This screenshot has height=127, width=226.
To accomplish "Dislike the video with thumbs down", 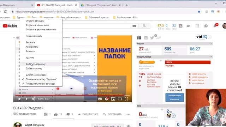I will [x=68, y=114].
